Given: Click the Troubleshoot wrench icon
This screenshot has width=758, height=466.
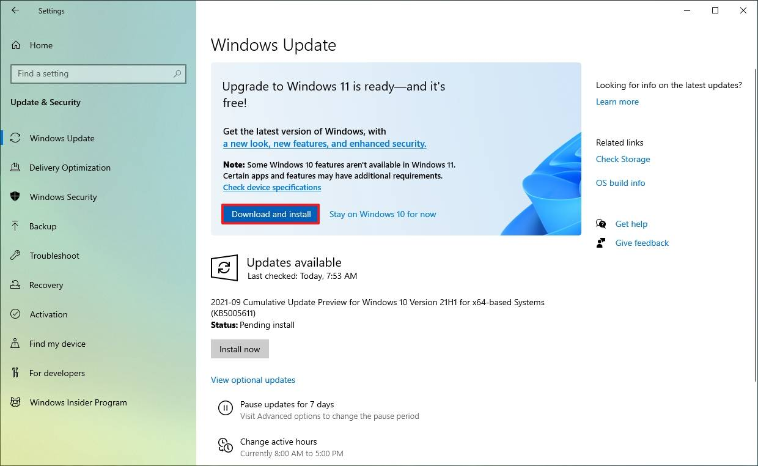Looking at the screenshot, I should (17, 256).
